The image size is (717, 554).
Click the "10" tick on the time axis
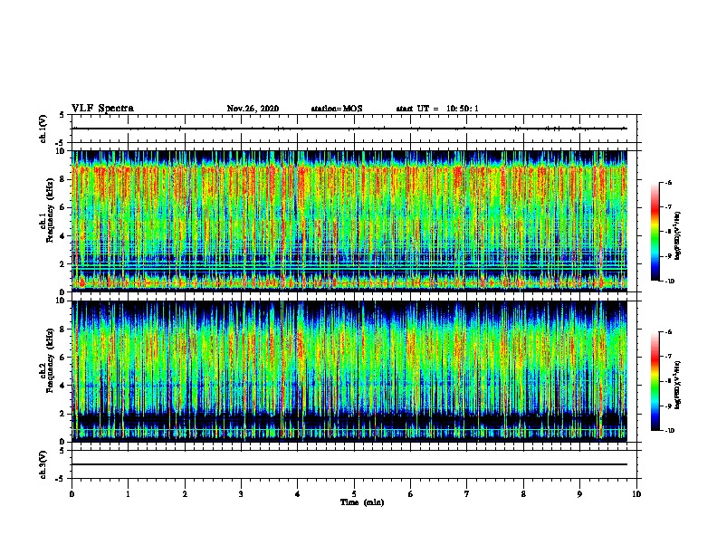click(636, 493)
